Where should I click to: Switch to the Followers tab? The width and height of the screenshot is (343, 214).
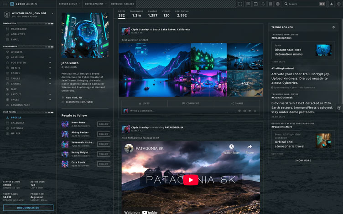pos(136,14)
